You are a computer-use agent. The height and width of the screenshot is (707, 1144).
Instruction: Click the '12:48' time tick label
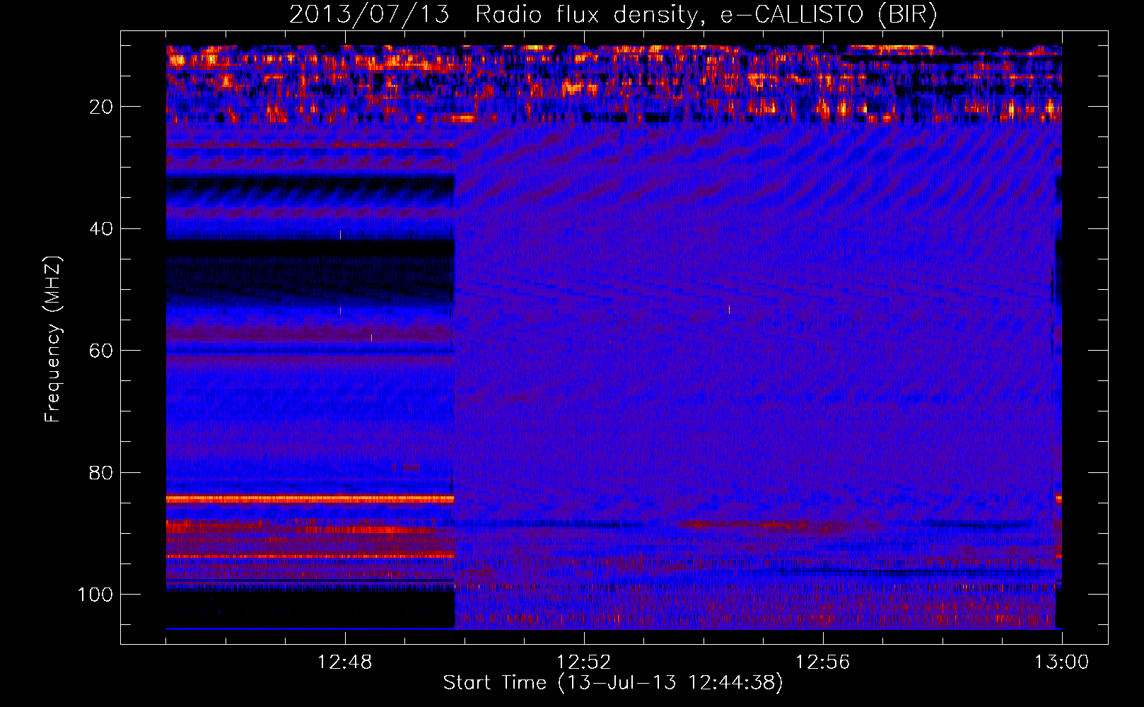(345, 662)
